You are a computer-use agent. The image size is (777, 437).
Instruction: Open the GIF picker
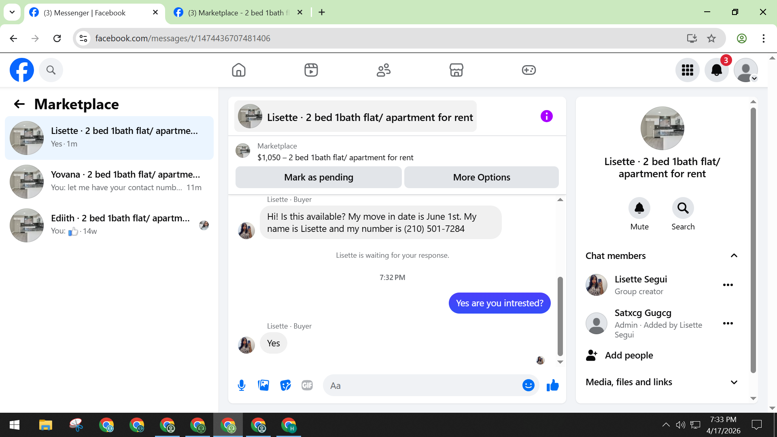point(307,385)
